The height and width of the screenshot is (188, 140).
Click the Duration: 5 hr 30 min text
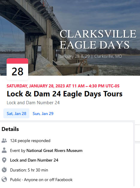(x=29, y=170)
